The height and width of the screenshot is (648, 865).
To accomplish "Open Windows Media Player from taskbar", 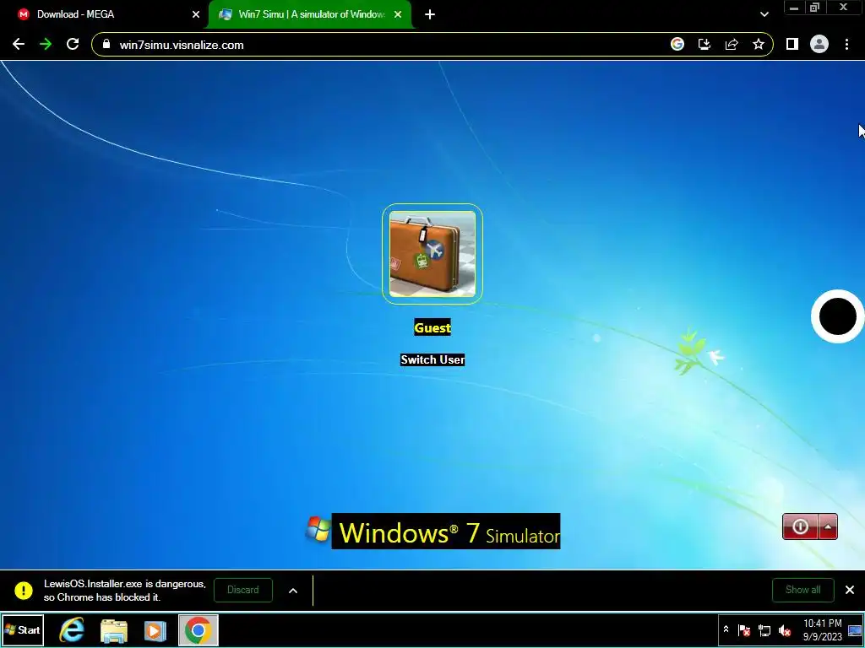I will coord(155,631).
